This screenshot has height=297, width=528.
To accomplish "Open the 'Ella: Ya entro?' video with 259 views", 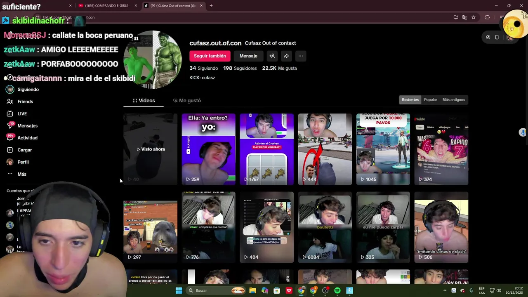I will tap(208, 149).
